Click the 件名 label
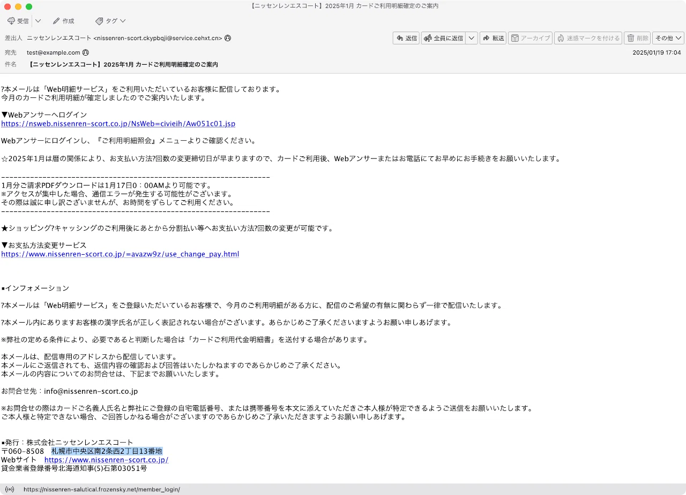The width and height of the screenshot is (686, 495). pos(11,64)
